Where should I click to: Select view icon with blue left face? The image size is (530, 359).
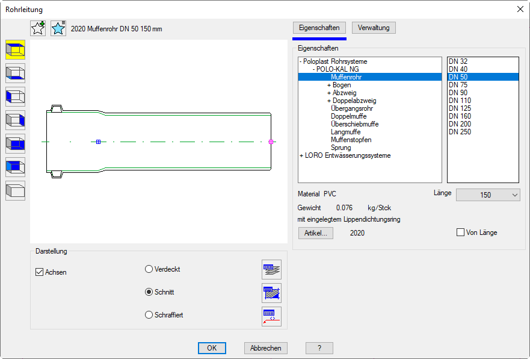click(x=15, y=97)
